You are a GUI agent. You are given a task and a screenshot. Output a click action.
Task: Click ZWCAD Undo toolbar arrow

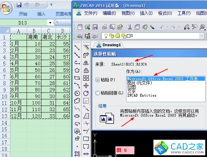pos(162,27)
